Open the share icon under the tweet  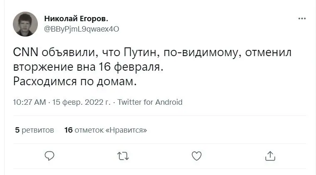point(270,155)
